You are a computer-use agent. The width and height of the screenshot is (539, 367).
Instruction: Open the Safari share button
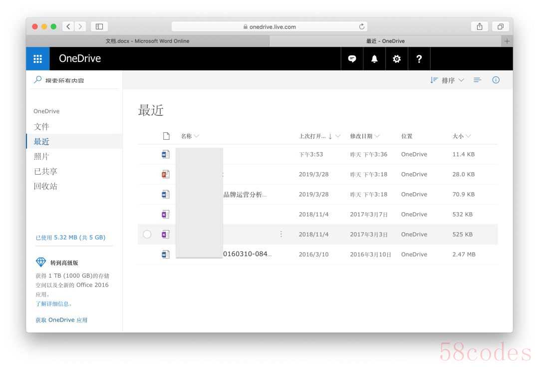[x=480, y=26]
